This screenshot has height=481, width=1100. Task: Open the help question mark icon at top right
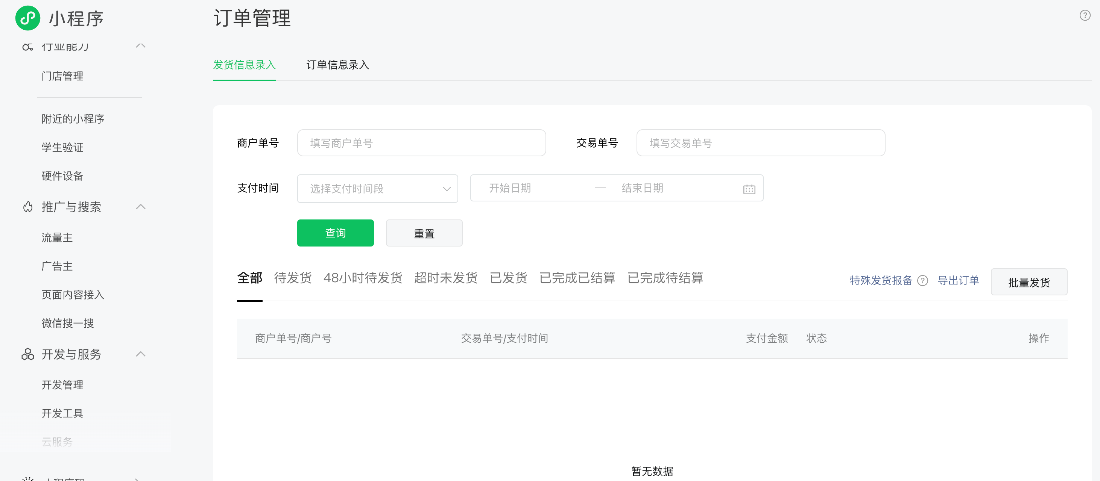click(x=1085, y=15)
